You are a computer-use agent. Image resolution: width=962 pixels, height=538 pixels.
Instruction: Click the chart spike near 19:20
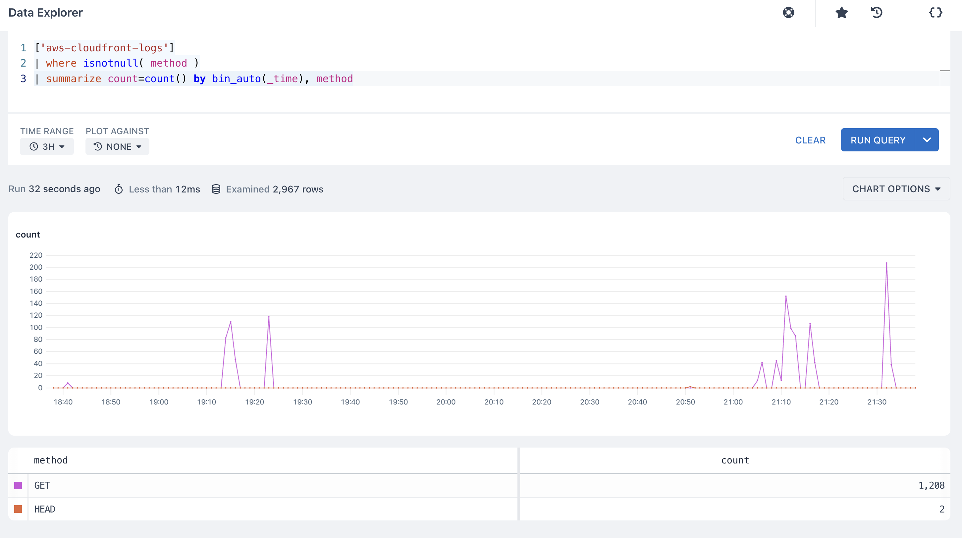tap(269, 317)
